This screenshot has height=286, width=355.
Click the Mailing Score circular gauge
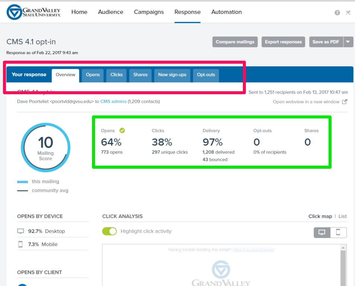click(45, 147)
